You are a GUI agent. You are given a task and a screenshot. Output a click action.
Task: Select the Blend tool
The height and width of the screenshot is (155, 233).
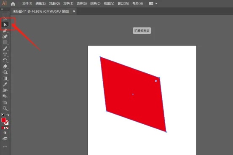coord(5,96)
